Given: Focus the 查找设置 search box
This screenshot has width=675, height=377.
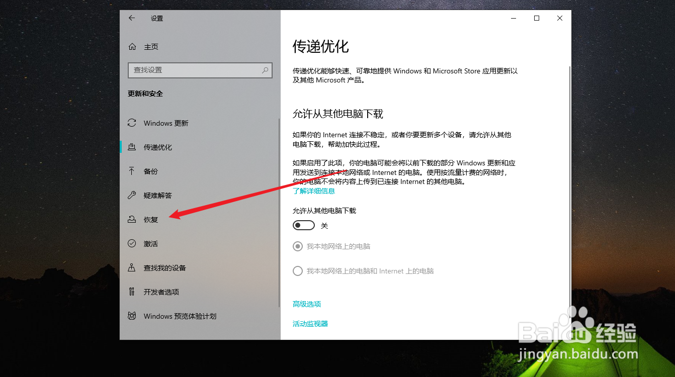Looking at the screenshot, I should [x=200, y=70].
